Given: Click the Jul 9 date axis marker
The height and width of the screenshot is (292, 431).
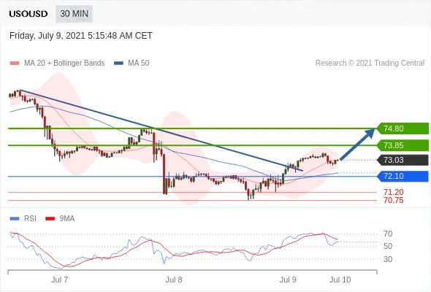Looking at the screenshot, I should point(288,280).
